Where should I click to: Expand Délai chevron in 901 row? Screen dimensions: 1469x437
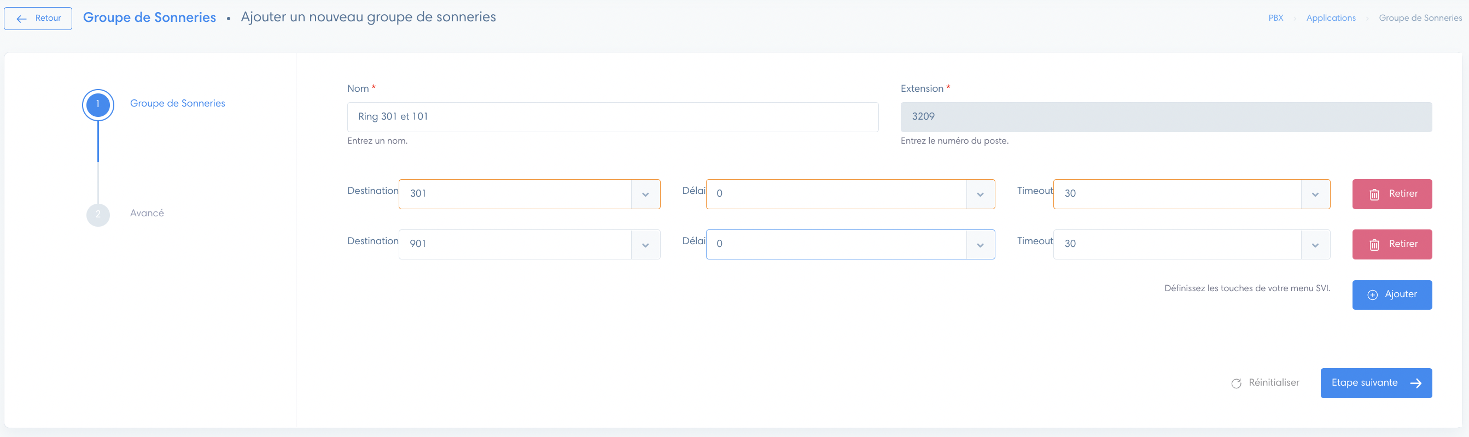tap(980, 245)
